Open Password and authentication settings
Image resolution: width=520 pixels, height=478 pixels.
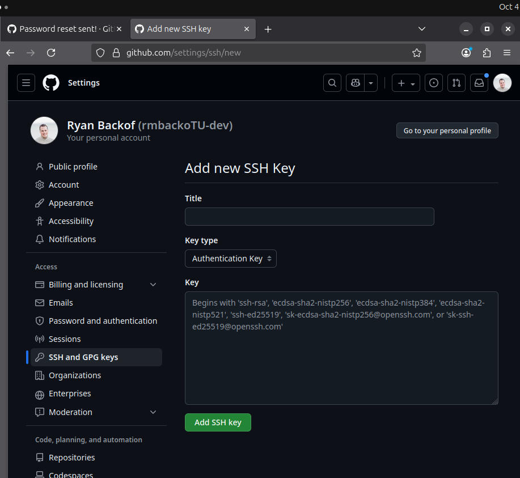[x=96, y=321]
